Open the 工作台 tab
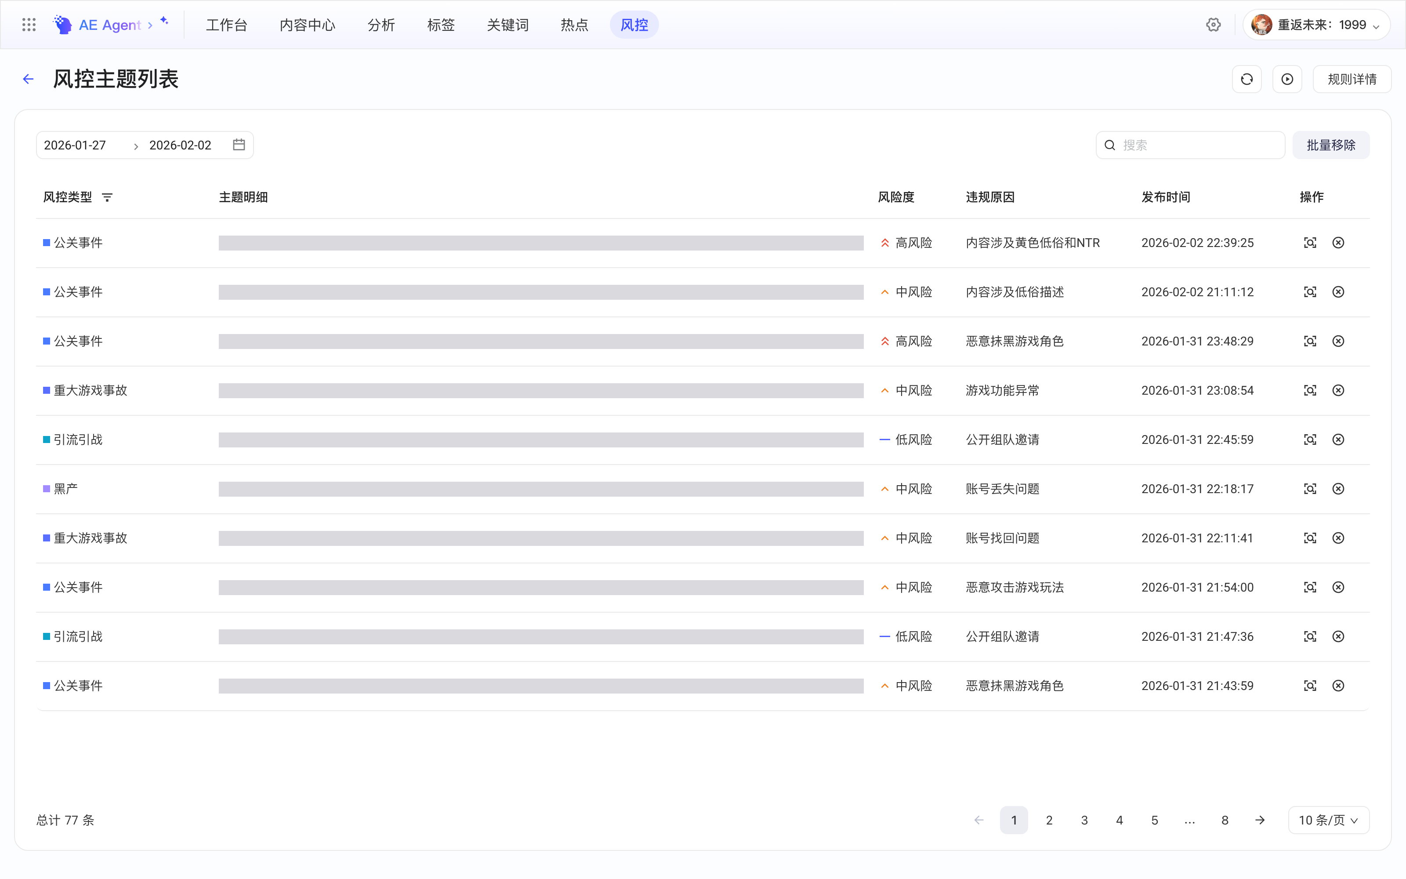Viewport: 1406px width, 879px height. (227, 25)
